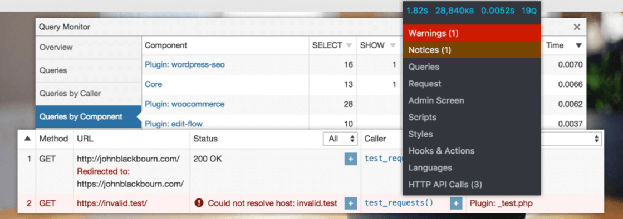Click time value 0.0070
This screenshot has width=623, height=219.
coord(570,64)
